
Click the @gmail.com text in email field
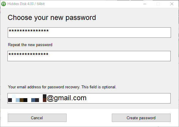point(67,98)
